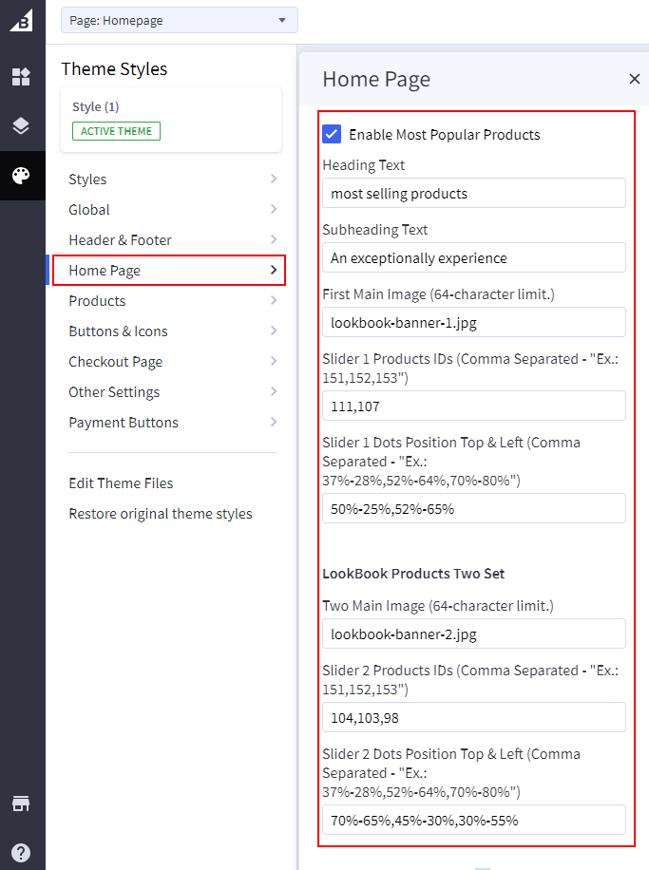Open Header & Footer settings
This screenshot has width=649, height=870.
pyautogui.click(x=173, y=240)
